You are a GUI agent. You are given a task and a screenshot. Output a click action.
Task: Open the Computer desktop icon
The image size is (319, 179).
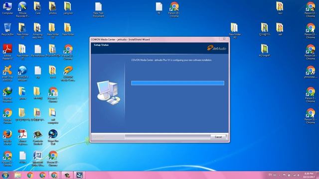pos(7,8)
